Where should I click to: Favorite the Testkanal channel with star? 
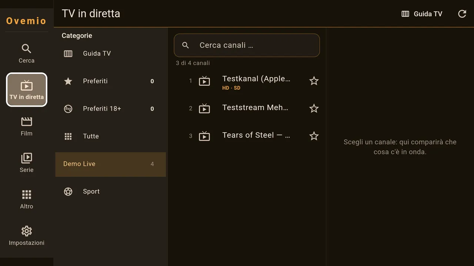[x=314, y=81]
